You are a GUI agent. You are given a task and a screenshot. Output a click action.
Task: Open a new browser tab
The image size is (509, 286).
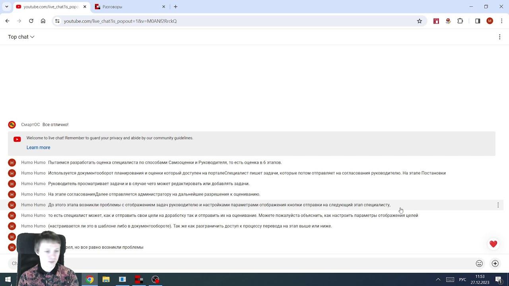pyautogui.click(x=175, y=7)
